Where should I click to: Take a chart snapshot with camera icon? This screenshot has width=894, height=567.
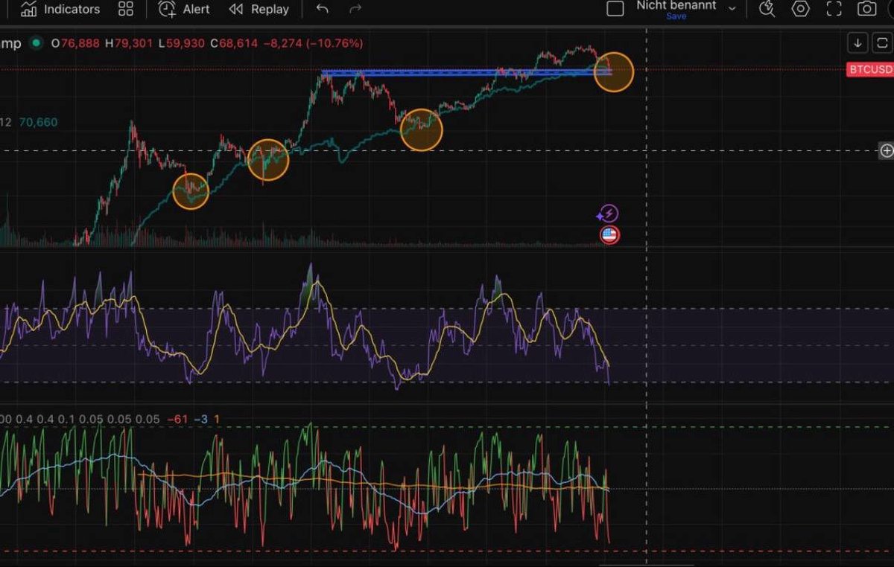click(x=866, y=9)
